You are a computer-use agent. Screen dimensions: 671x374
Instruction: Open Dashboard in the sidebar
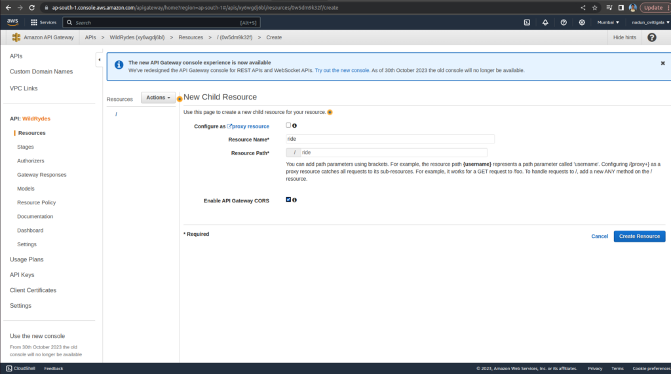[30, 230]
